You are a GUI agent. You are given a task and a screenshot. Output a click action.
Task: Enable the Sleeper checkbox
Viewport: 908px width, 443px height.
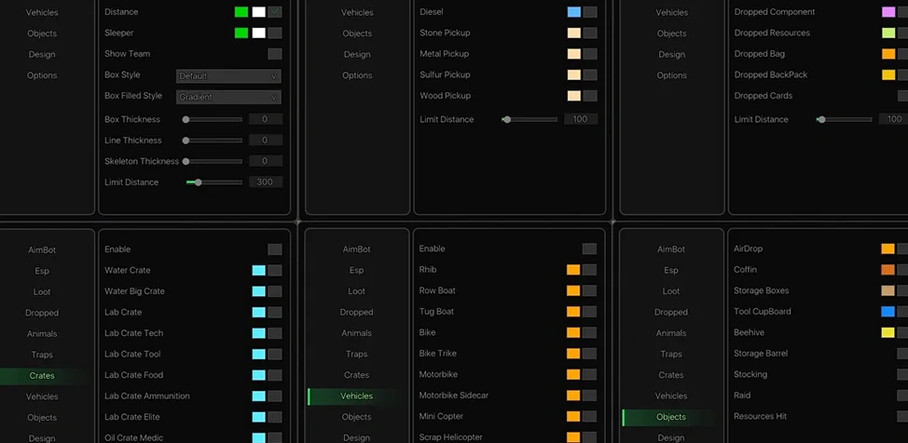click(x=275, y=33)
